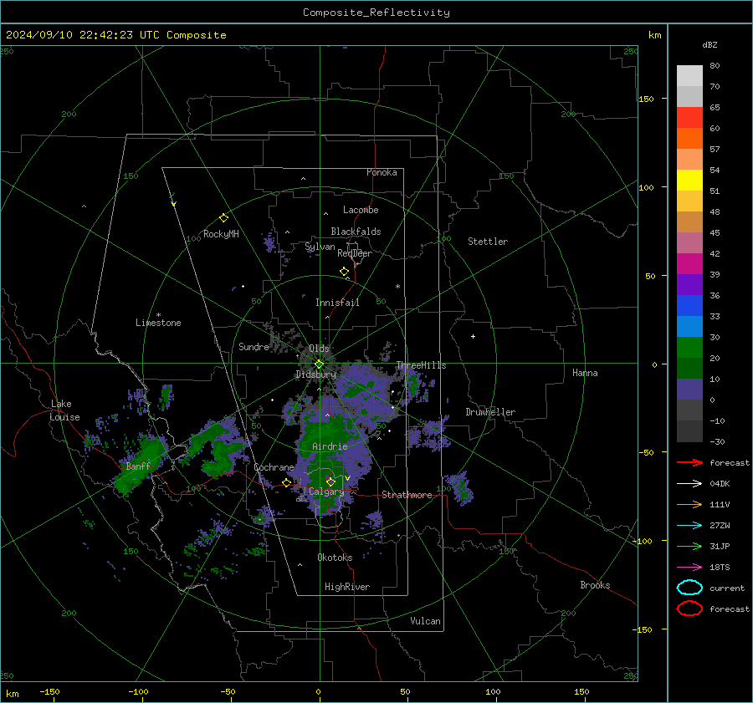The width and height of the screenshot is (753, 703).
Task: Click the Vulcan label
Action: pos(425,621)
